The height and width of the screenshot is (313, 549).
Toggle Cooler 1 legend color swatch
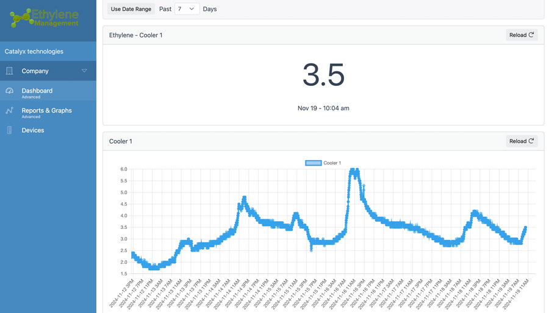pyautogui.click(x=314, y=163)
